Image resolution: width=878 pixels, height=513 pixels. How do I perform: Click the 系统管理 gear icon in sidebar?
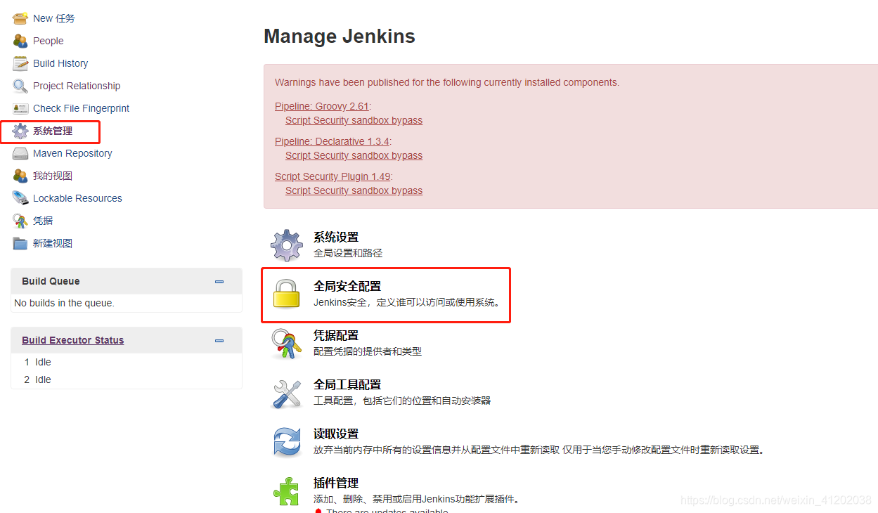click(x=20, y=131)
